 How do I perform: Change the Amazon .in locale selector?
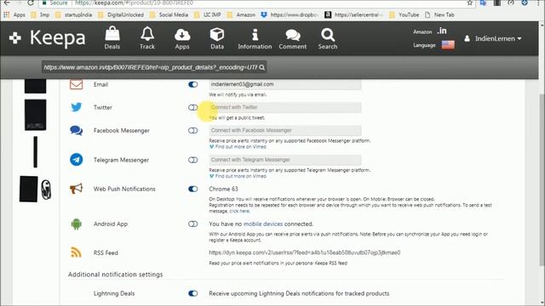442,31
